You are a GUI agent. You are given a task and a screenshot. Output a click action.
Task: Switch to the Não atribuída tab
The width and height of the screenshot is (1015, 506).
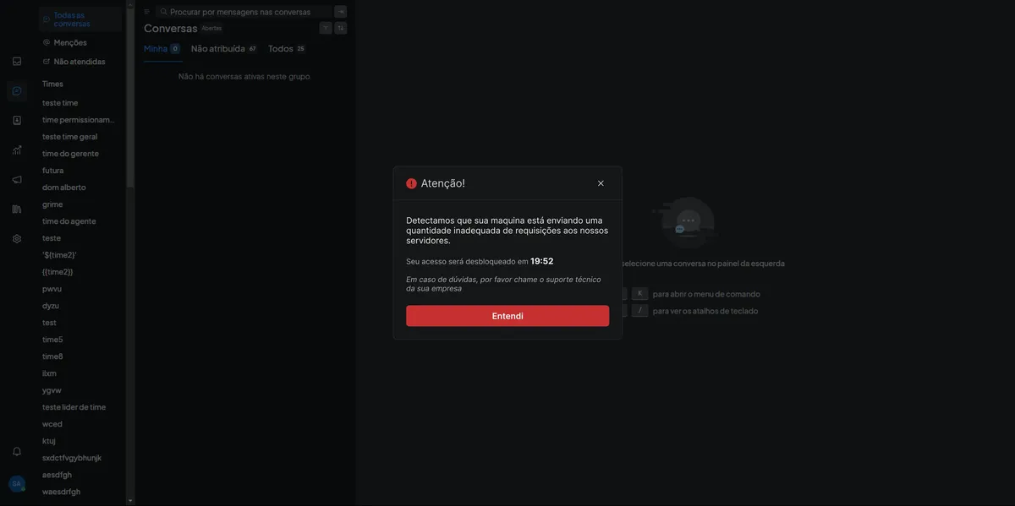tap(217, 49)
